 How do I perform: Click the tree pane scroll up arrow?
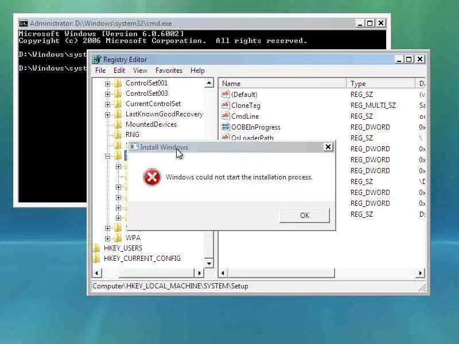click(209, 83)
